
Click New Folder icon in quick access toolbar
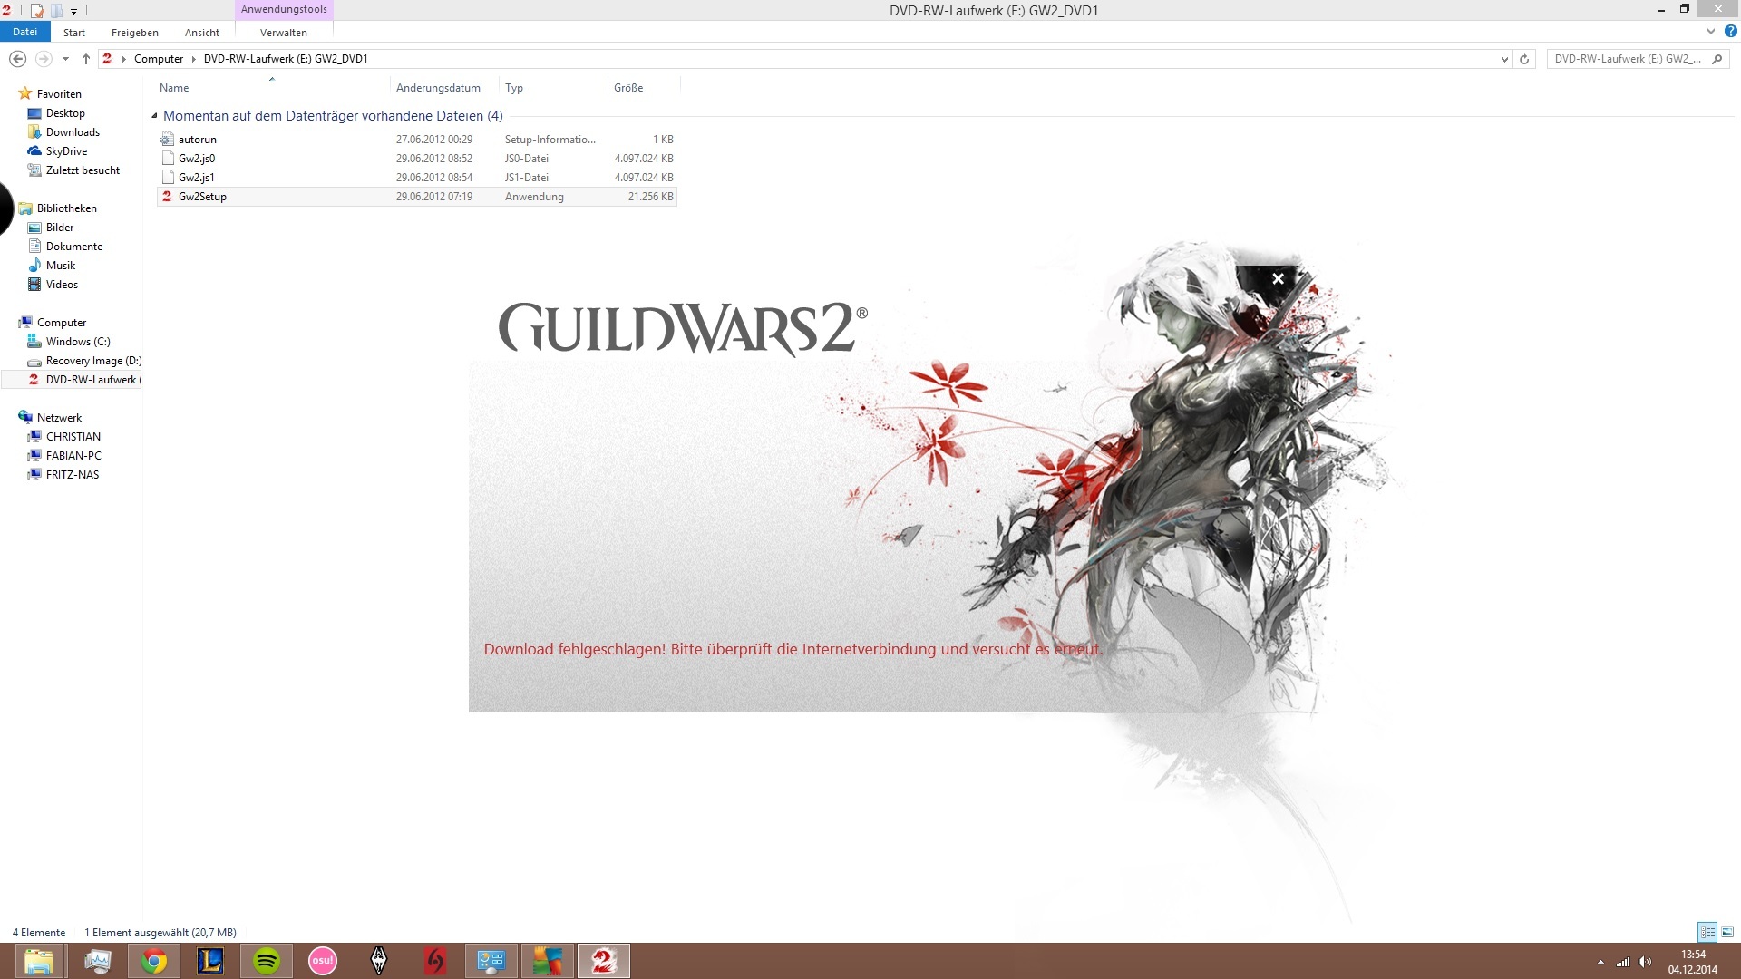56,11
